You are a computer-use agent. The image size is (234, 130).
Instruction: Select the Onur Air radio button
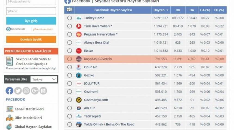coord(69,67)
